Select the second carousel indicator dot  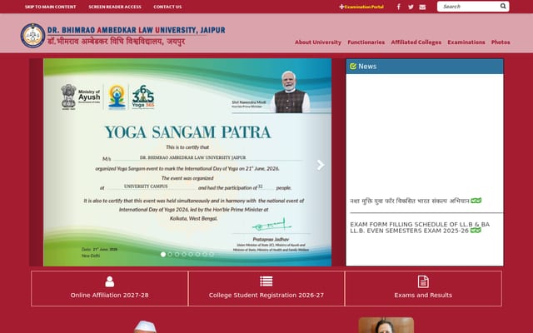[170, 254]
